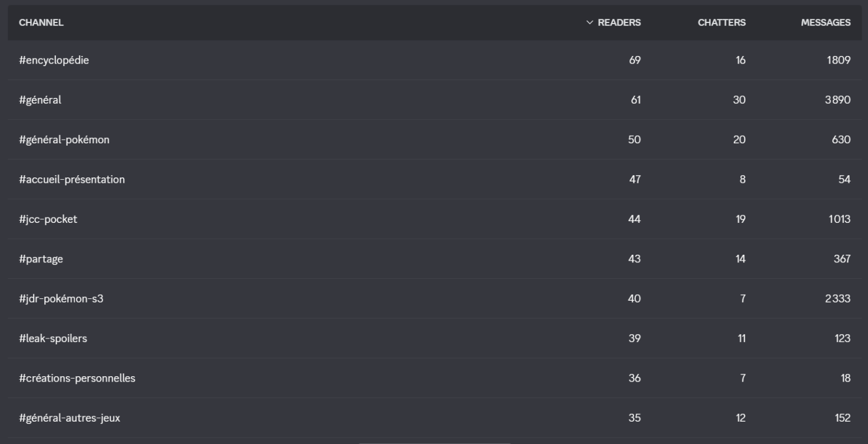Click the horizontal scrollbar at the table bottom
868x444 pixels.
(434, 442)
